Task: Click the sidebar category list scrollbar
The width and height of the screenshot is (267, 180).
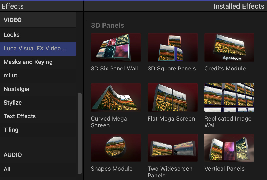Action: pos(80,133)
